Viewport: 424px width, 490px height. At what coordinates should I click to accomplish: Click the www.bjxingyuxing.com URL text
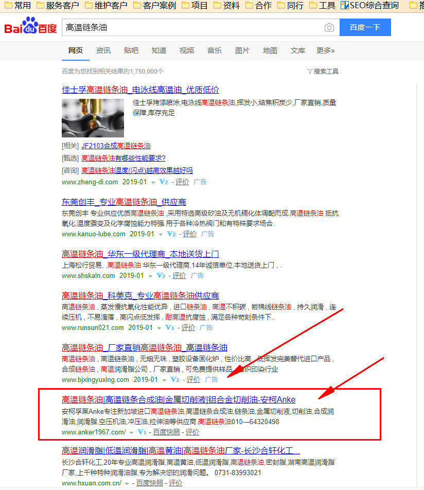click(x=95, y=380)
